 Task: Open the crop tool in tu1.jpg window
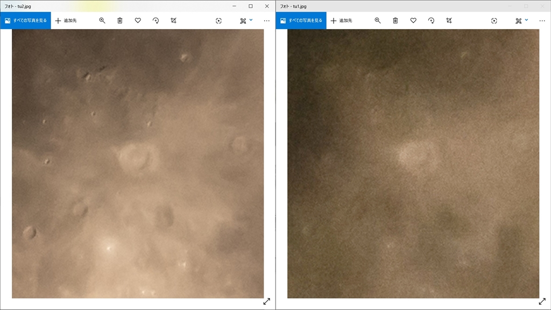click(x=449, y=20)
